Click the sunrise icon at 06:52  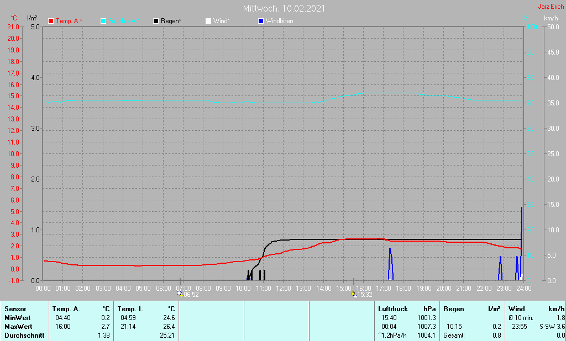[x=180, y=294]
